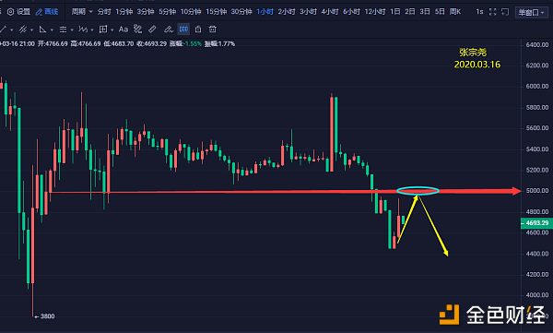Expand the wave tool options arrow

(x=92, y=30)
